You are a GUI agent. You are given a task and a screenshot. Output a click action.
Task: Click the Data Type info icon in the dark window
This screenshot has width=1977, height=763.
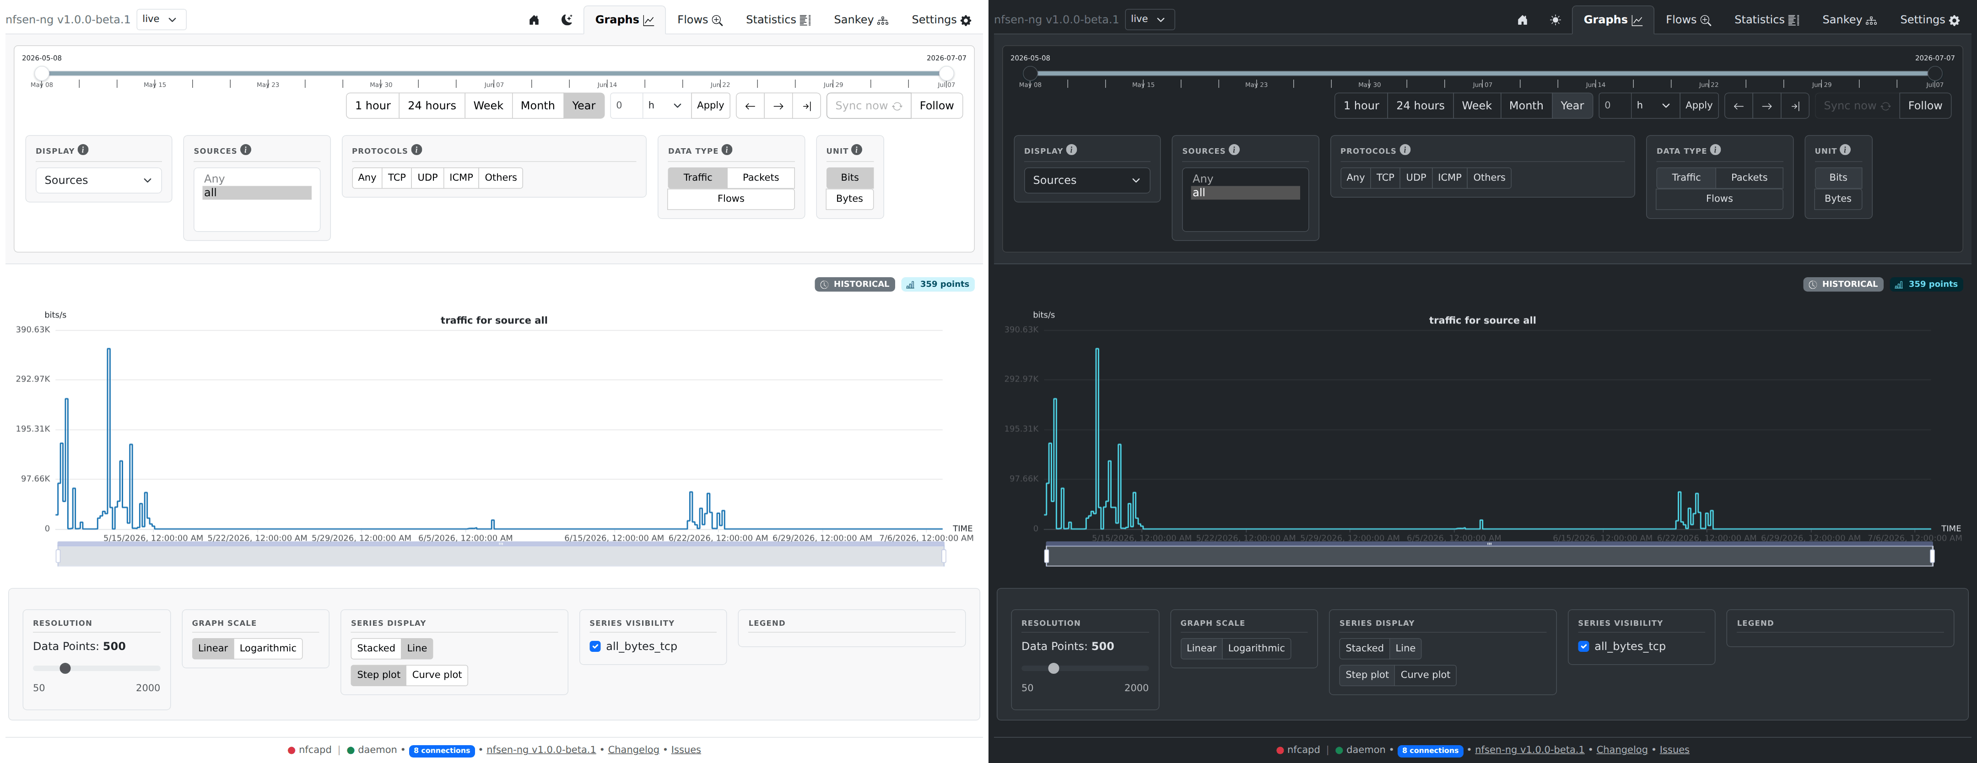pos(1715,150)
